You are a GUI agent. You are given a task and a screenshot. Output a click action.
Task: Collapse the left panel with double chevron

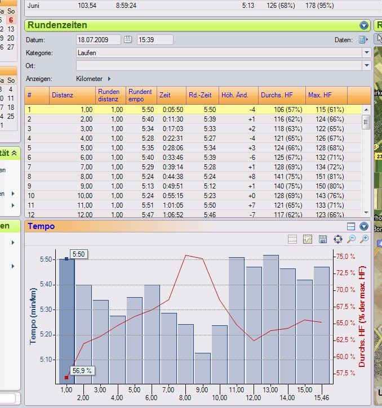pyautogui.click(x=14, y=153)
